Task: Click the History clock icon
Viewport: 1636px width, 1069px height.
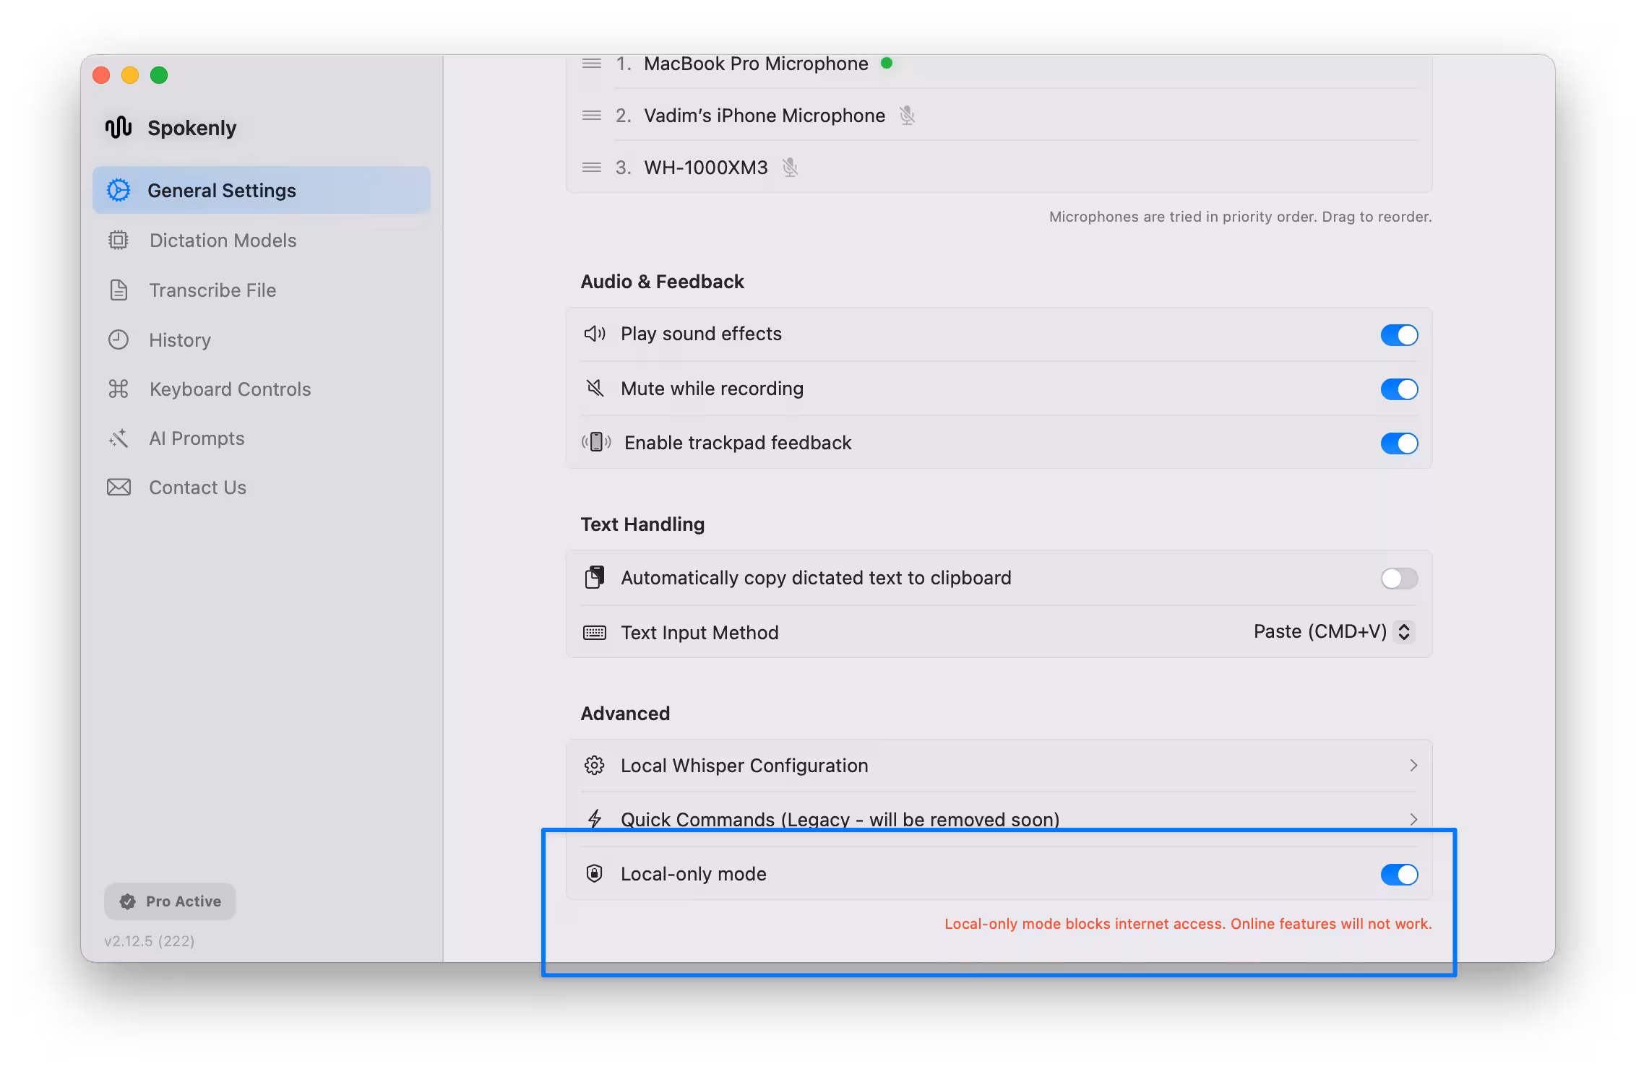Action: tap(119, 339)
